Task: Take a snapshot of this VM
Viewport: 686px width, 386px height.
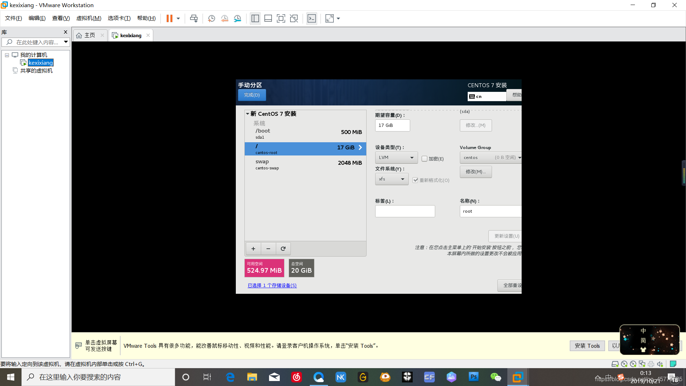Action: click(x=212, y=18)
